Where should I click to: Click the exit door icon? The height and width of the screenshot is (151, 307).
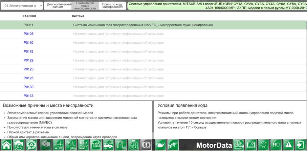click(x=301, y=145)
